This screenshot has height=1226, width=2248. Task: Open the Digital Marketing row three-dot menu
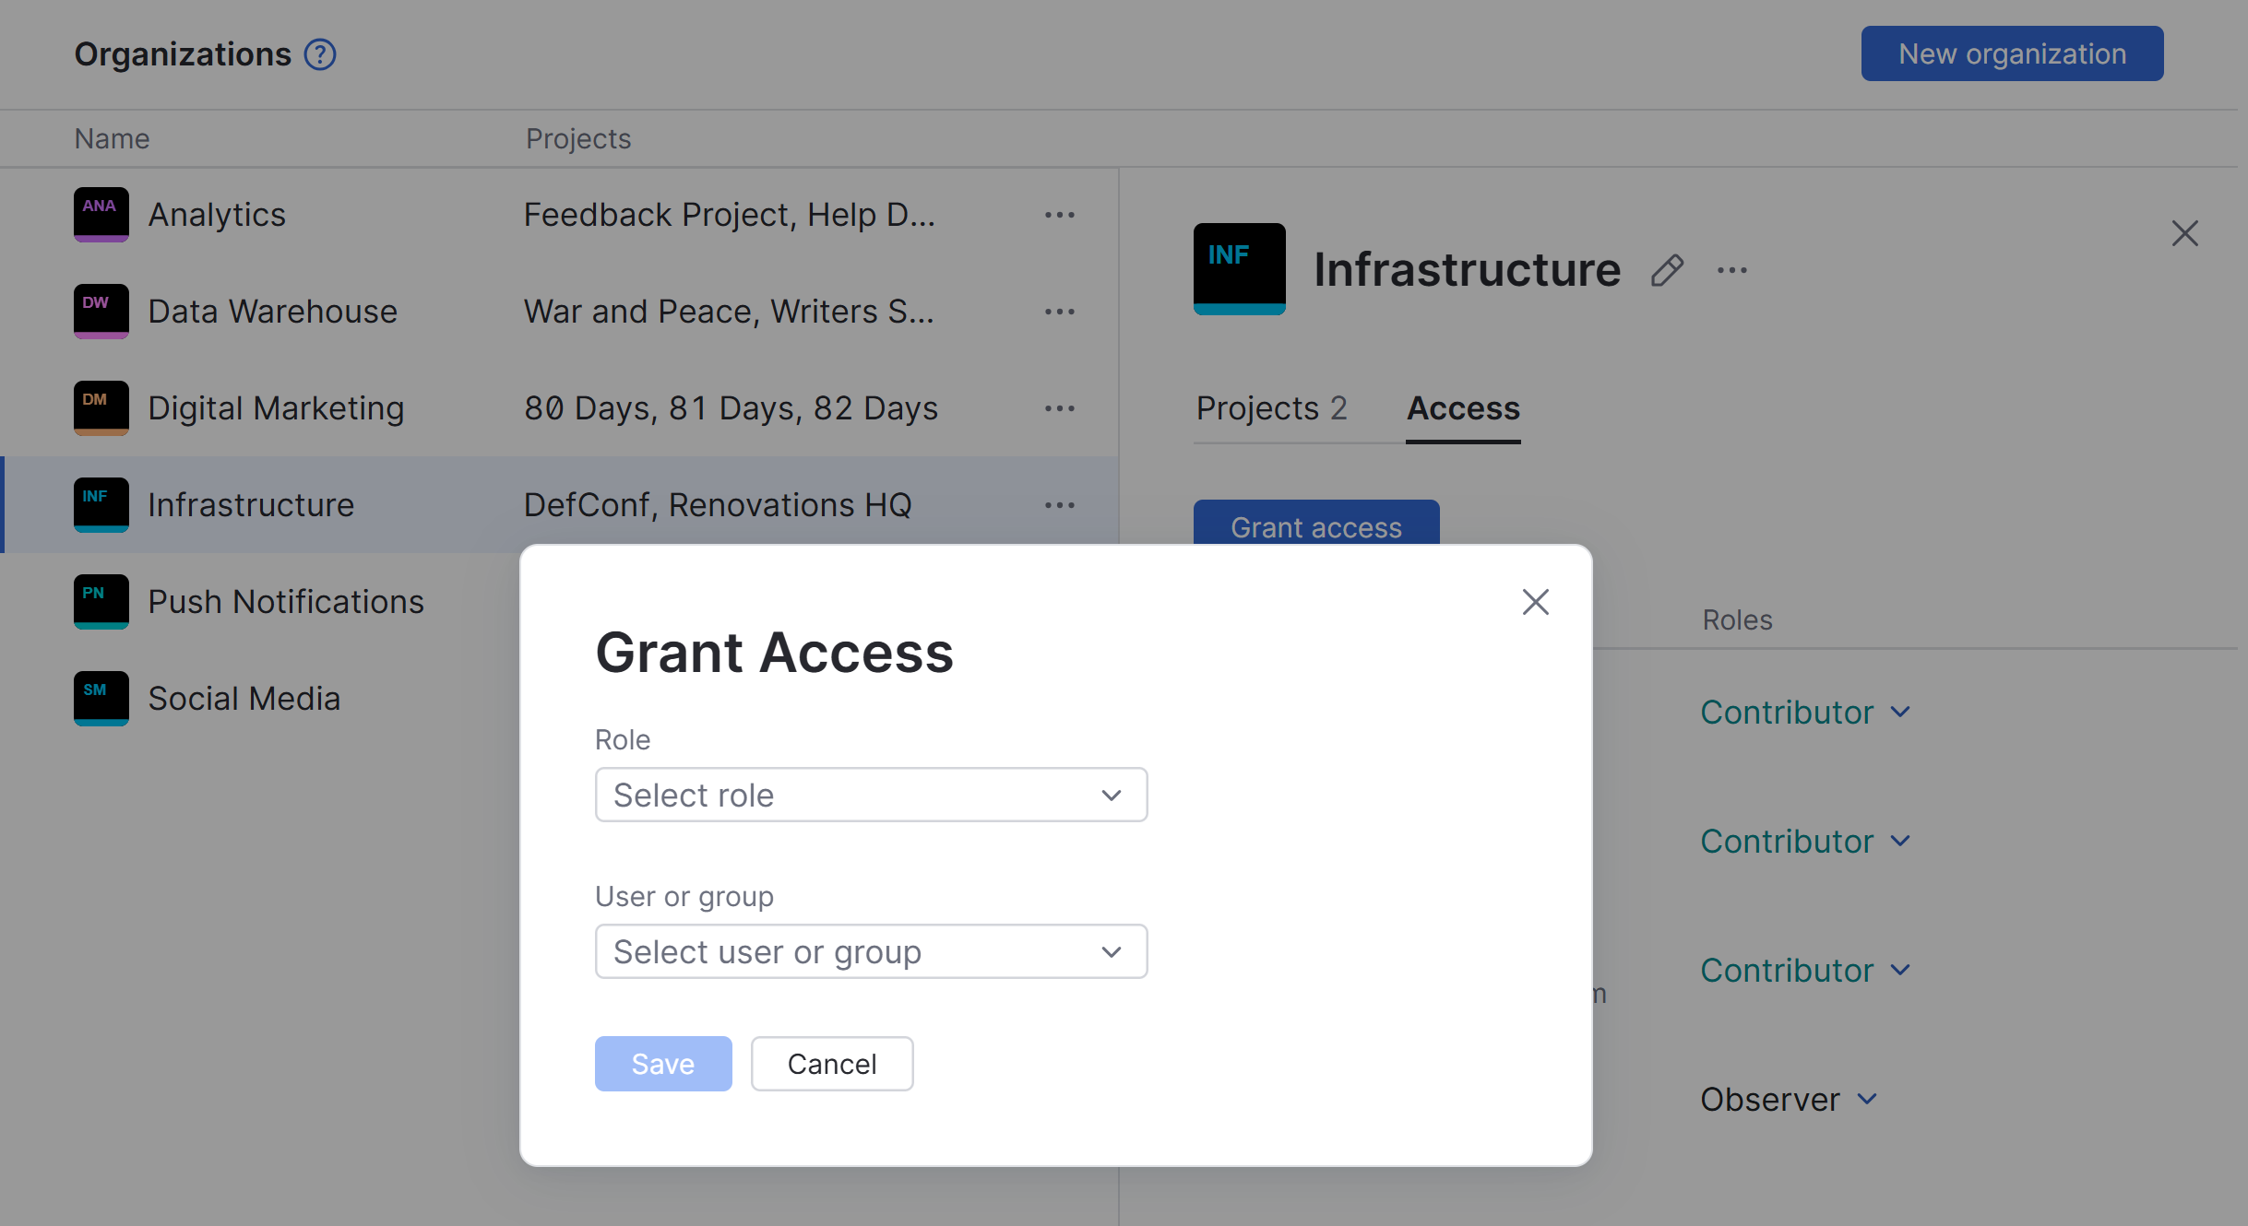[1059, 408]
